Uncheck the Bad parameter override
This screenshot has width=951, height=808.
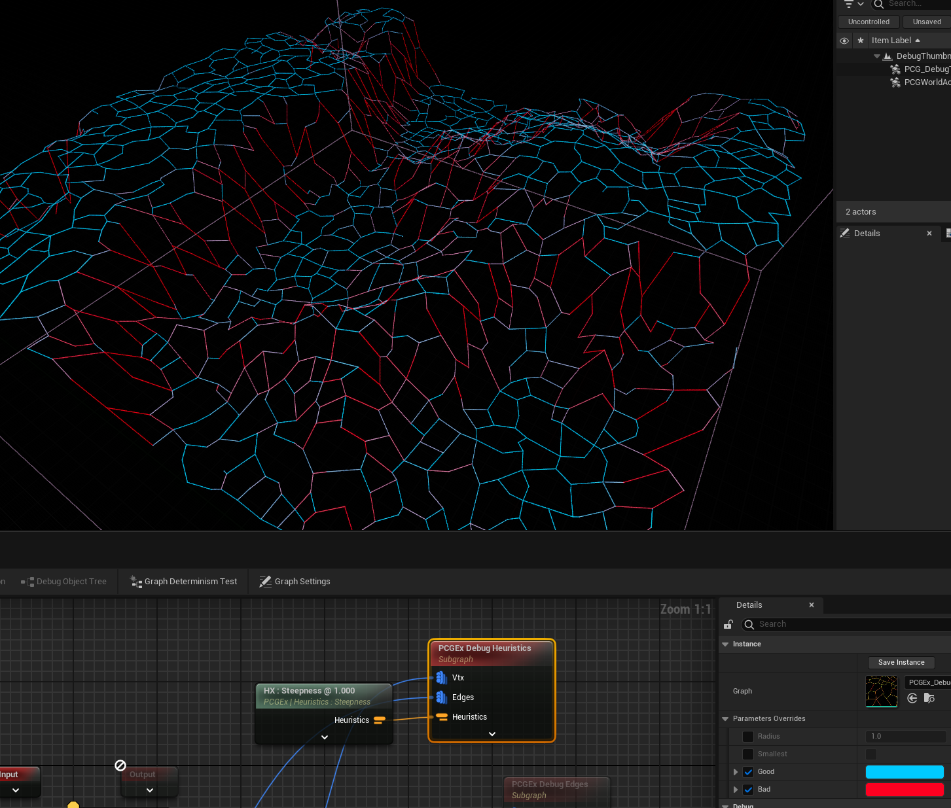click(x=748, y=790)
